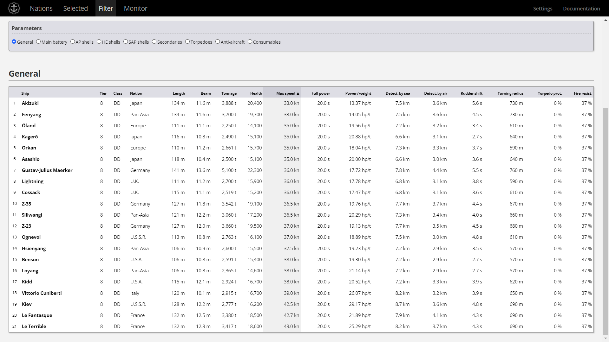
Task: Sort by Rudder shift column
Action: 471,93
